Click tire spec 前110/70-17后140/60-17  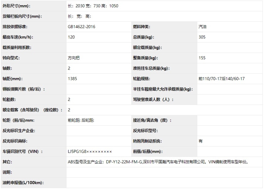(x=222, y=79)
